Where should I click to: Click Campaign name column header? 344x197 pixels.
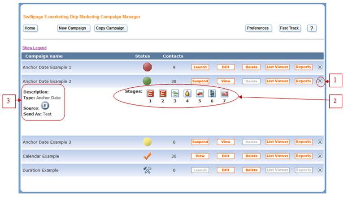coord(44,56)
